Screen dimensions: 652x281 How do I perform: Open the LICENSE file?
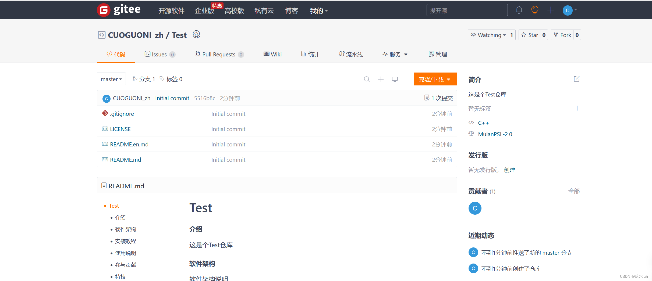coord(120,129)
